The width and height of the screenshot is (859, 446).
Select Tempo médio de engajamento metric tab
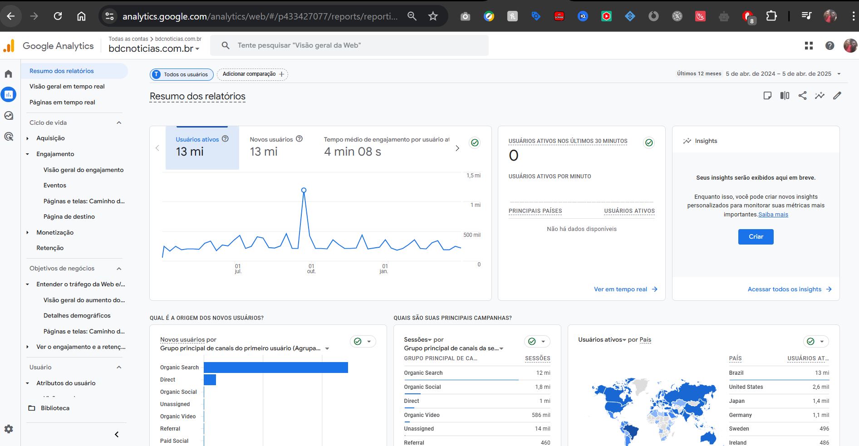point(386,148)
